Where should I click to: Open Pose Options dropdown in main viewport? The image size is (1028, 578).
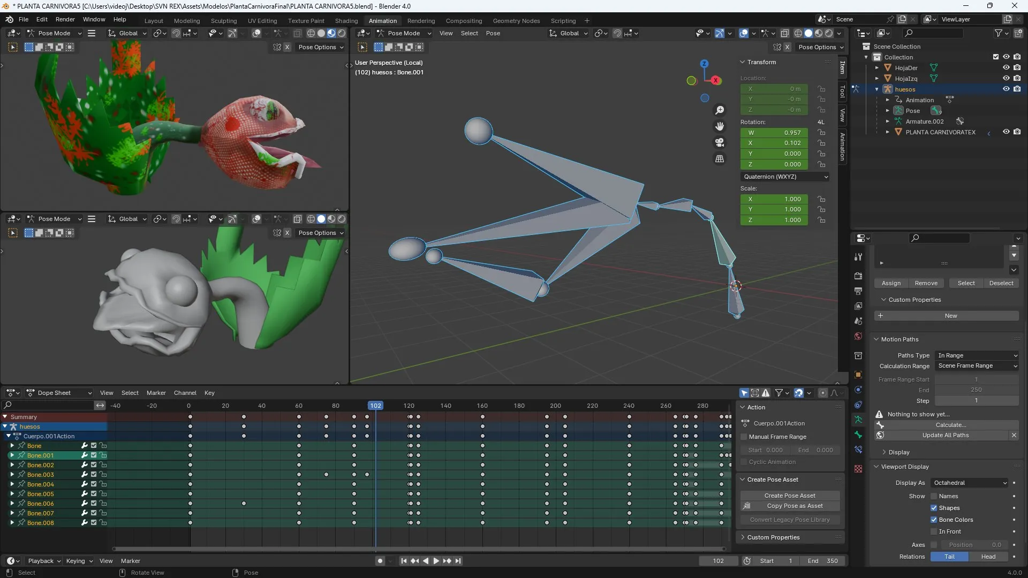point(820,47)
